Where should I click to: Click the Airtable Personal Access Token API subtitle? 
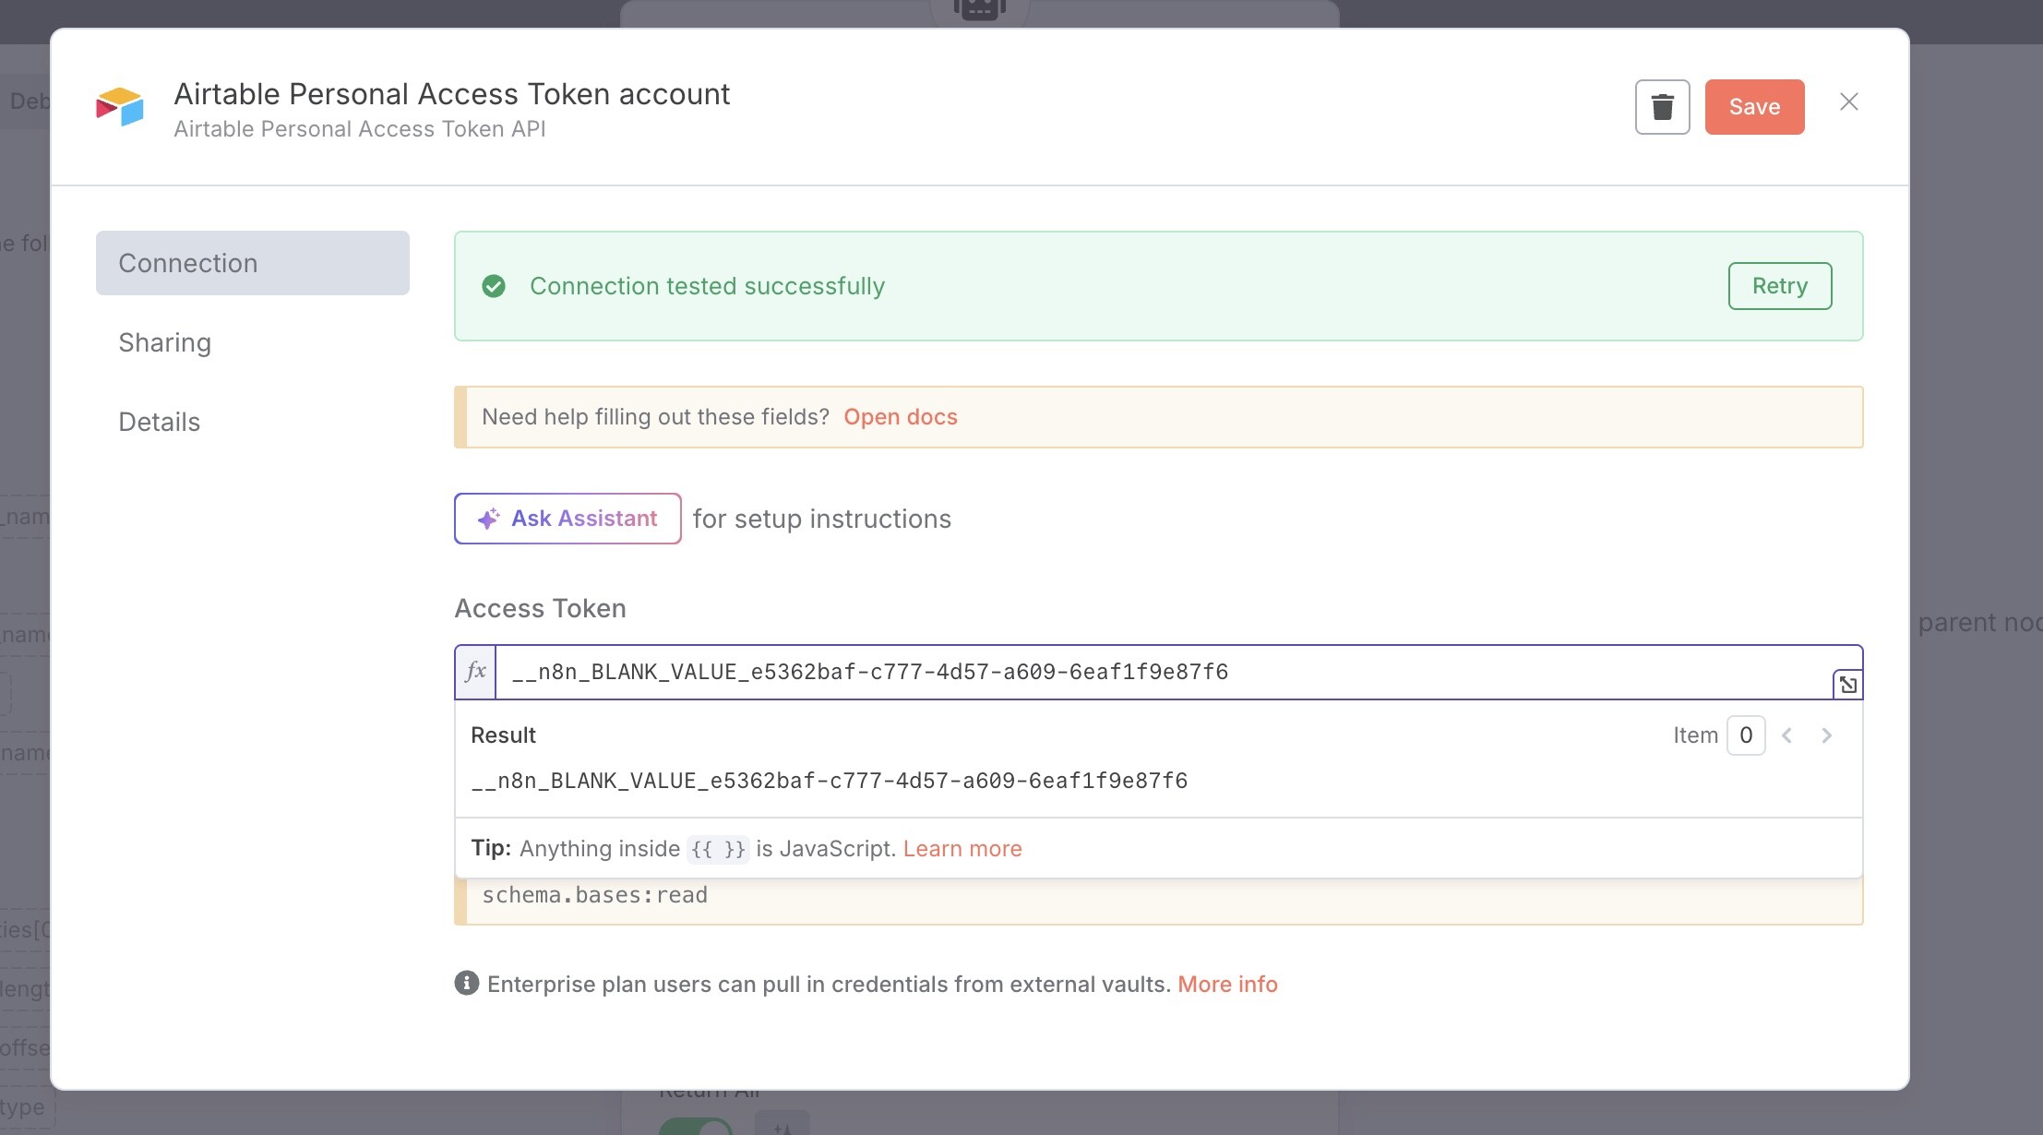tap(360, 129)
